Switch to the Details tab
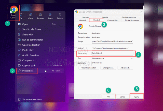This screenshot has width=163, height=111. pos(105,17)
